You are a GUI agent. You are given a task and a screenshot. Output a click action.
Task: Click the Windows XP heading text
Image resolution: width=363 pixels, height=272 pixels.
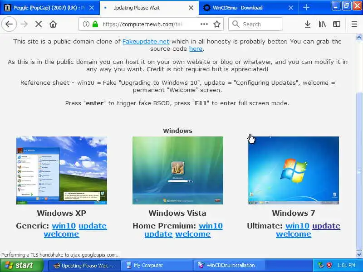(x=62, y=213)
